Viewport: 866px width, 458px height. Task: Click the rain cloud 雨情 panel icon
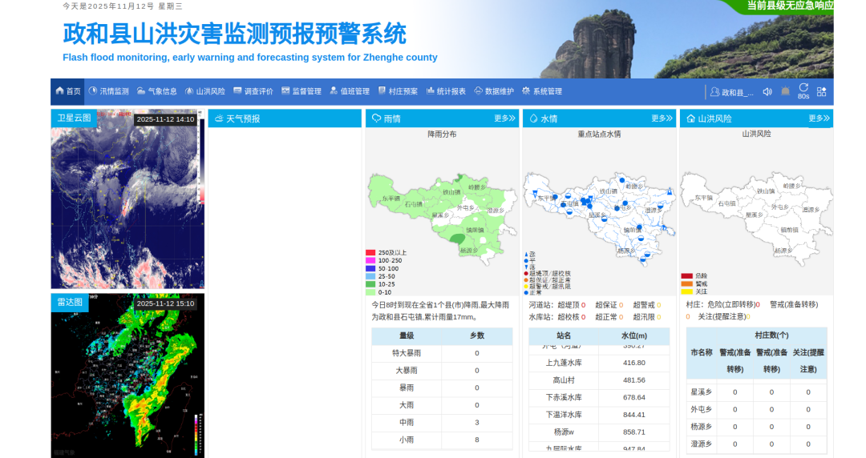[x=375, y=119]
